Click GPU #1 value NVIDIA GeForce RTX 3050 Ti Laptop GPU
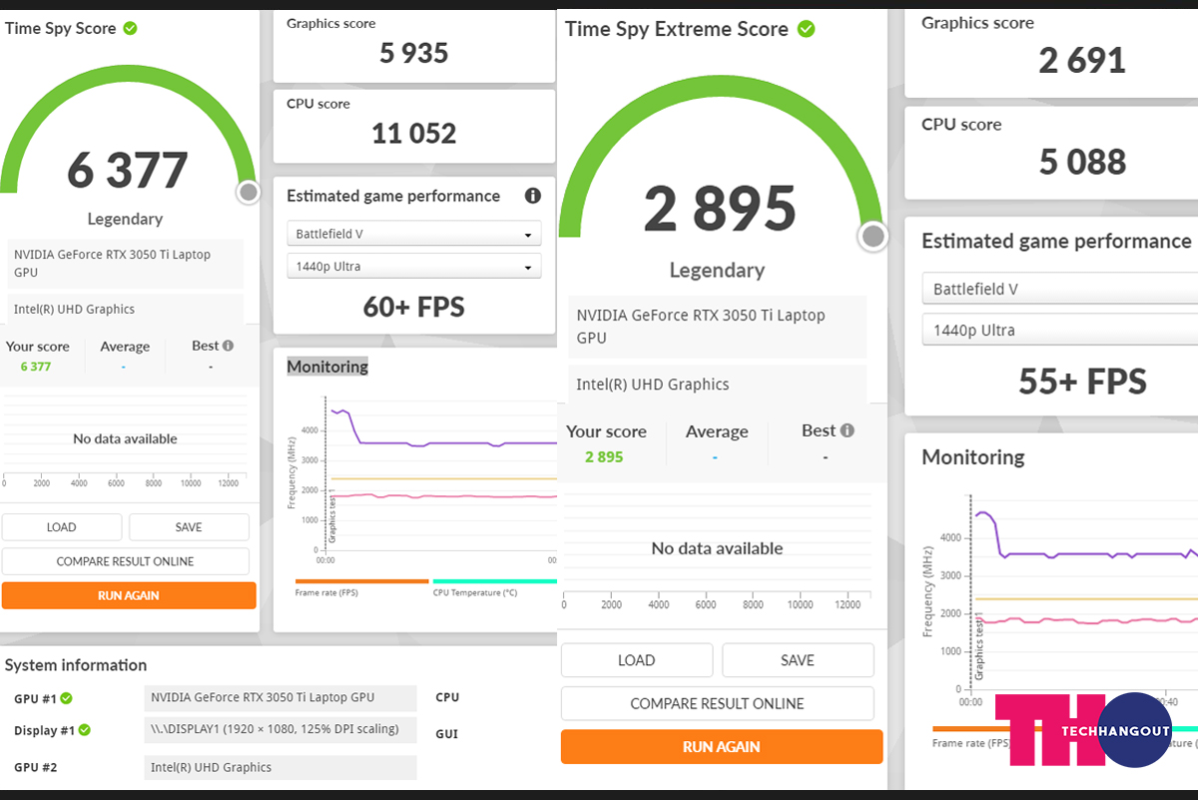The image size is (1198, 800). click(281, 698)
